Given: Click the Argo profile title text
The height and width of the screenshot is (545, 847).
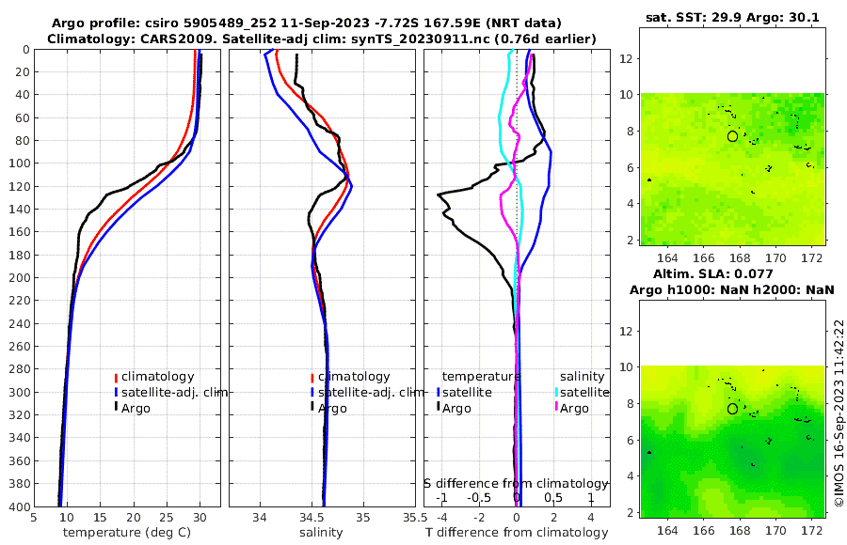Looking at the screenshot, I should coord(306,23).
